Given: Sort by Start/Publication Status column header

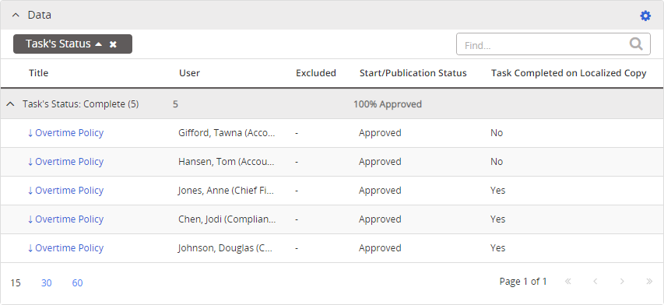Looking at the screenshot, I should tap(413, 73).
